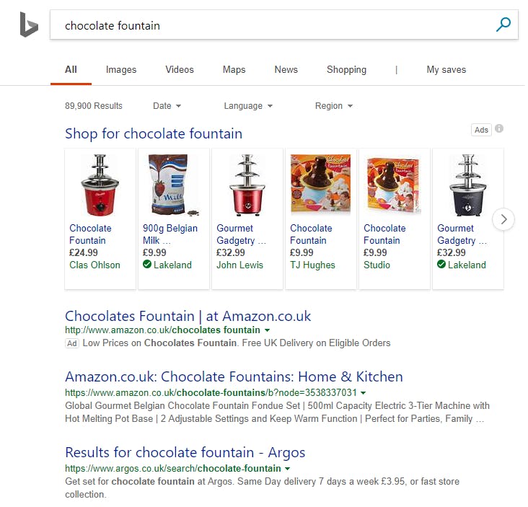Open the Region filter dropdown
The width and height of the screenshot is (528, 507).
pos(334,106)
